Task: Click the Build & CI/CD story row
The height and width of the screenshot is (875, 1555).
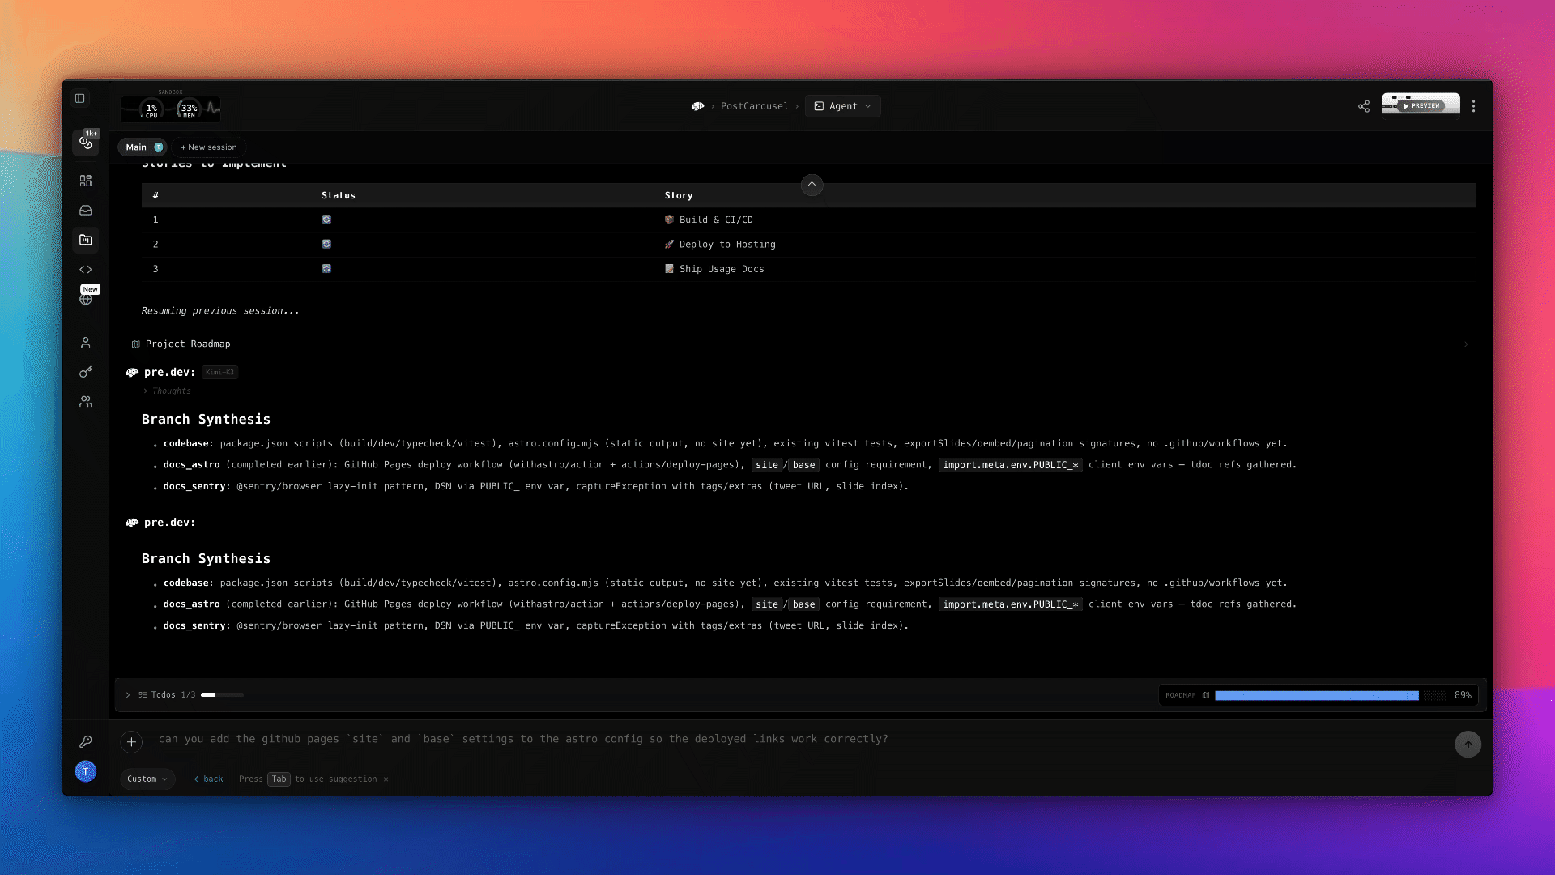Action: (807, 220)
